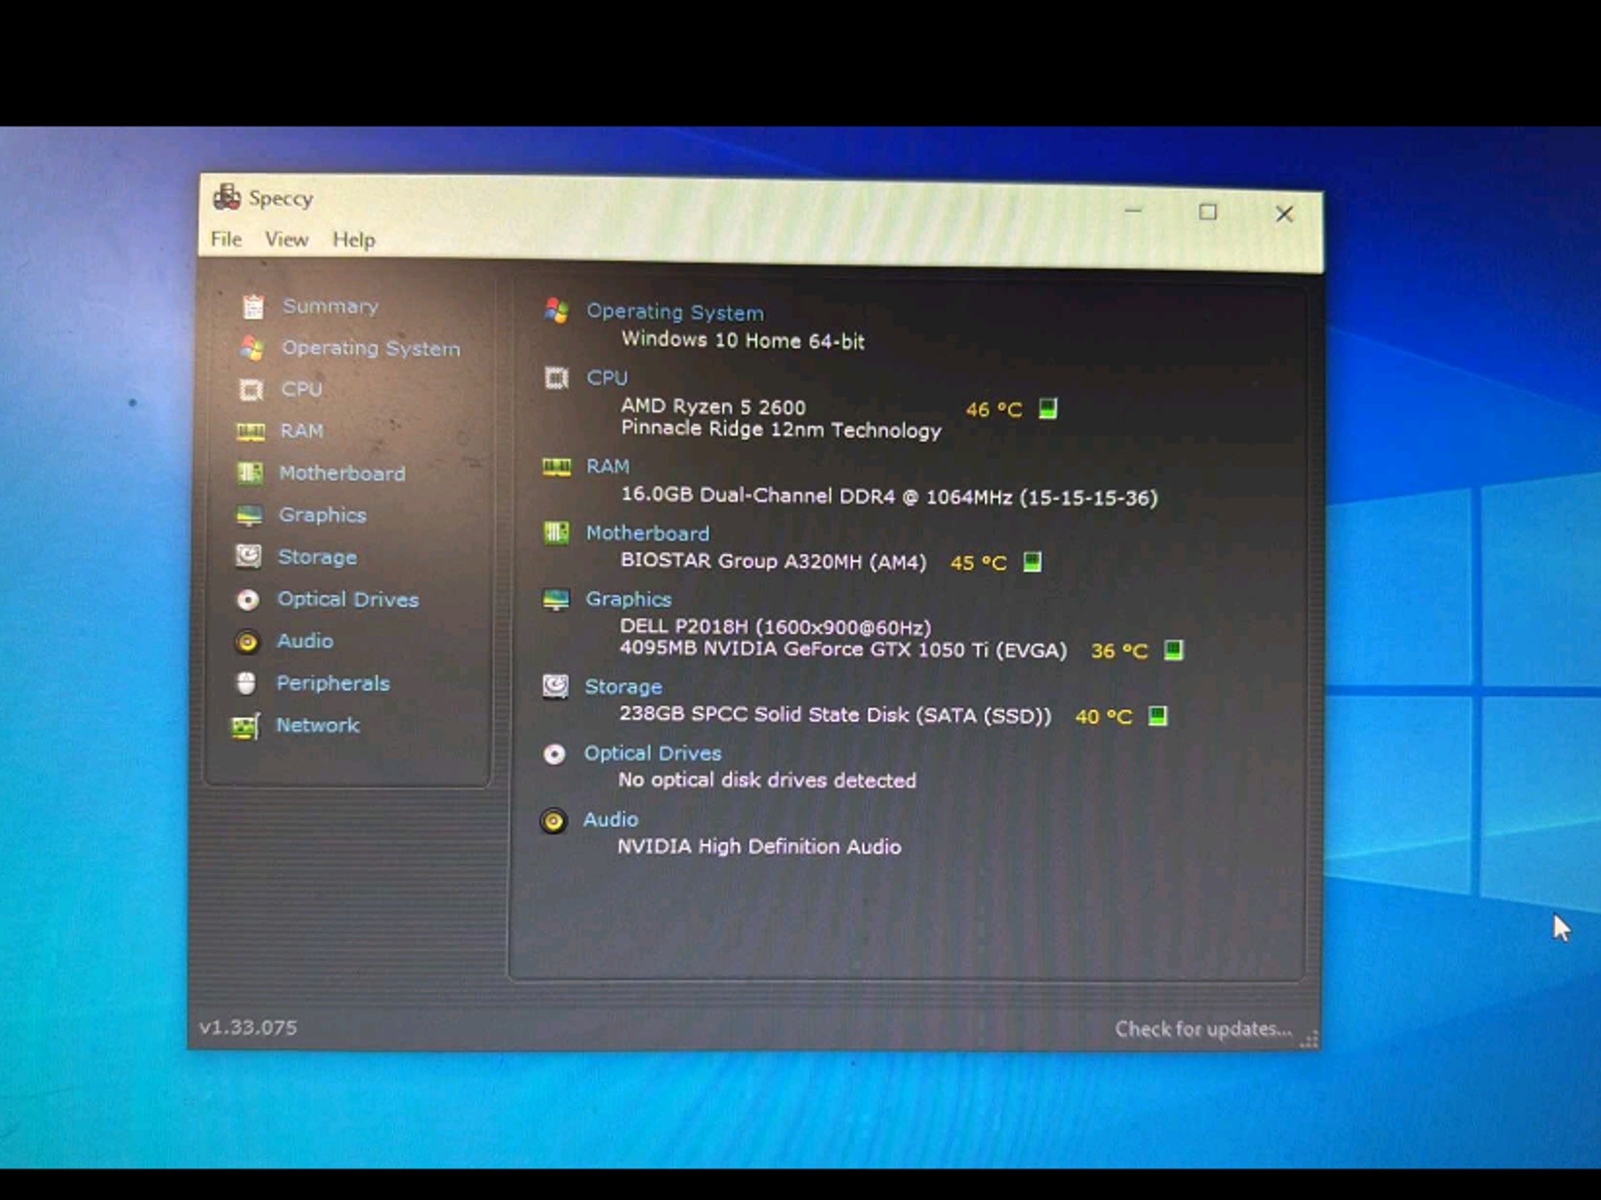Click the Network card icon in sidebar

tap(245, 726)
